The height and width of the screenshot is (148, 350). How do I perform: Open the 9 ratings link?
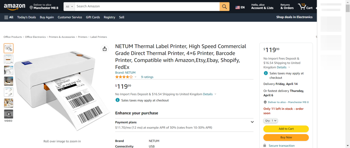pos(147,77)
